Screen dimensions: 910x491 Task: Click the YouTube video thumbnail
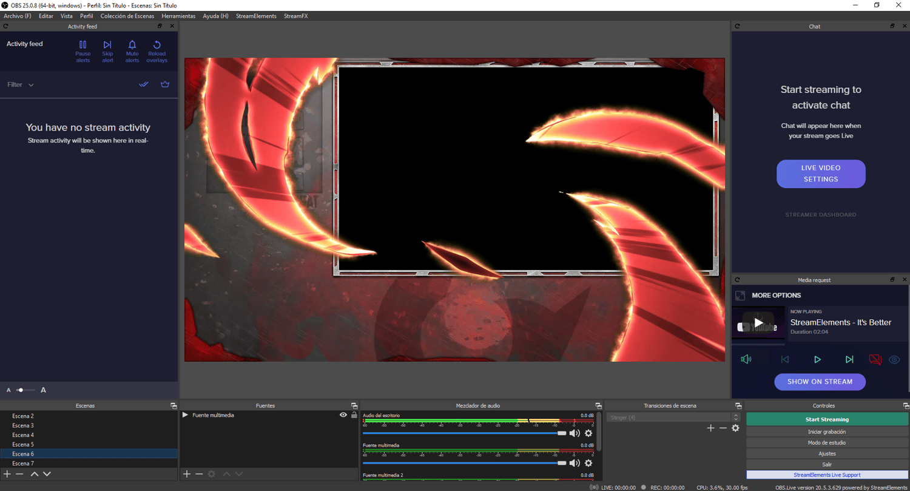[758, 323]
